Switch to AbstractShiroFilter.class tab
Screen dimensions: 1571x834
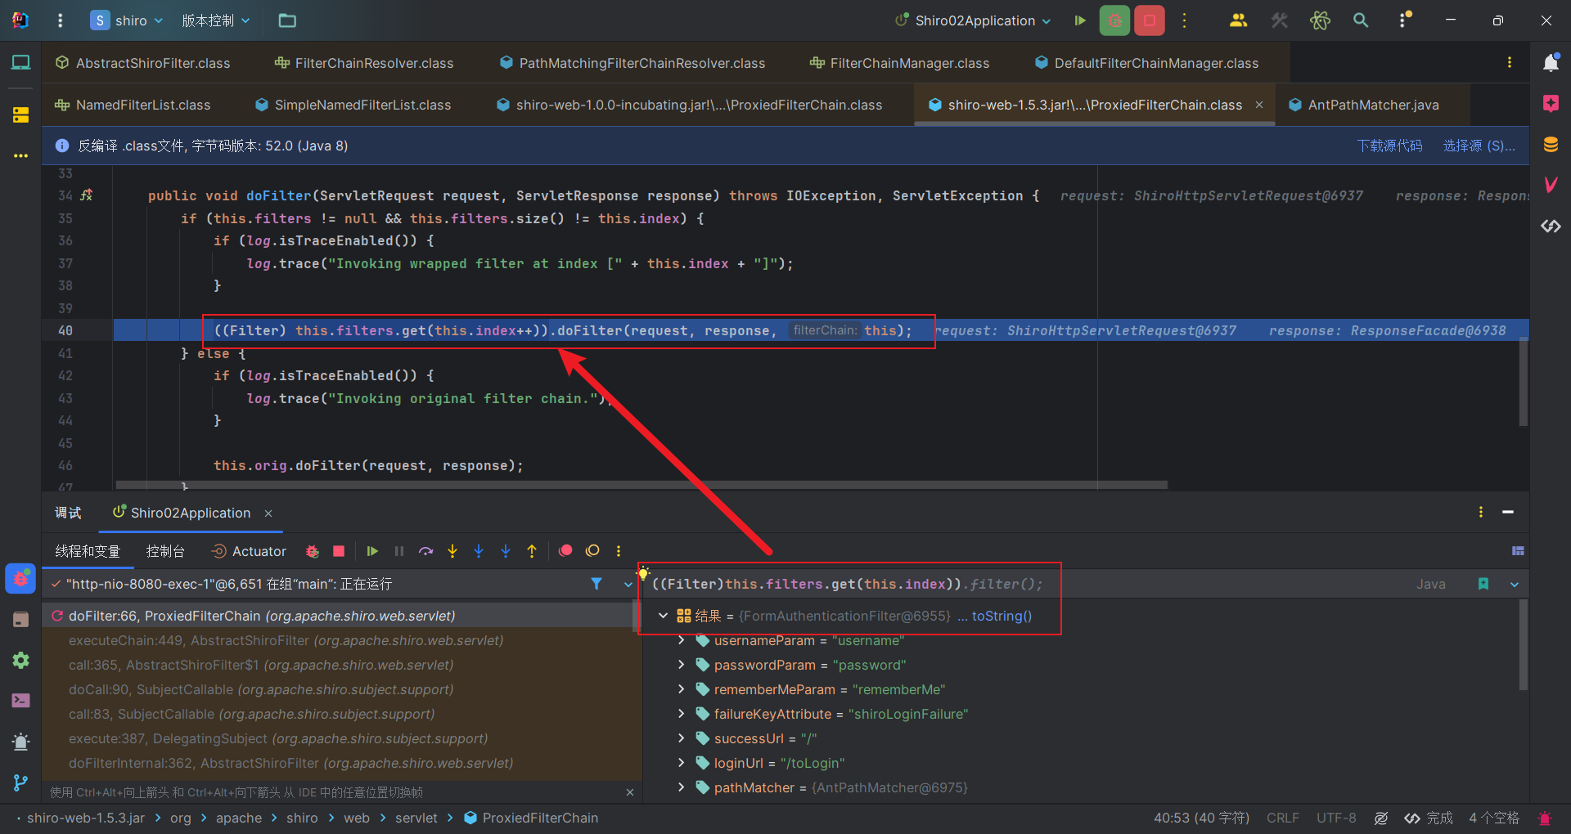click(x=143, y=63)
